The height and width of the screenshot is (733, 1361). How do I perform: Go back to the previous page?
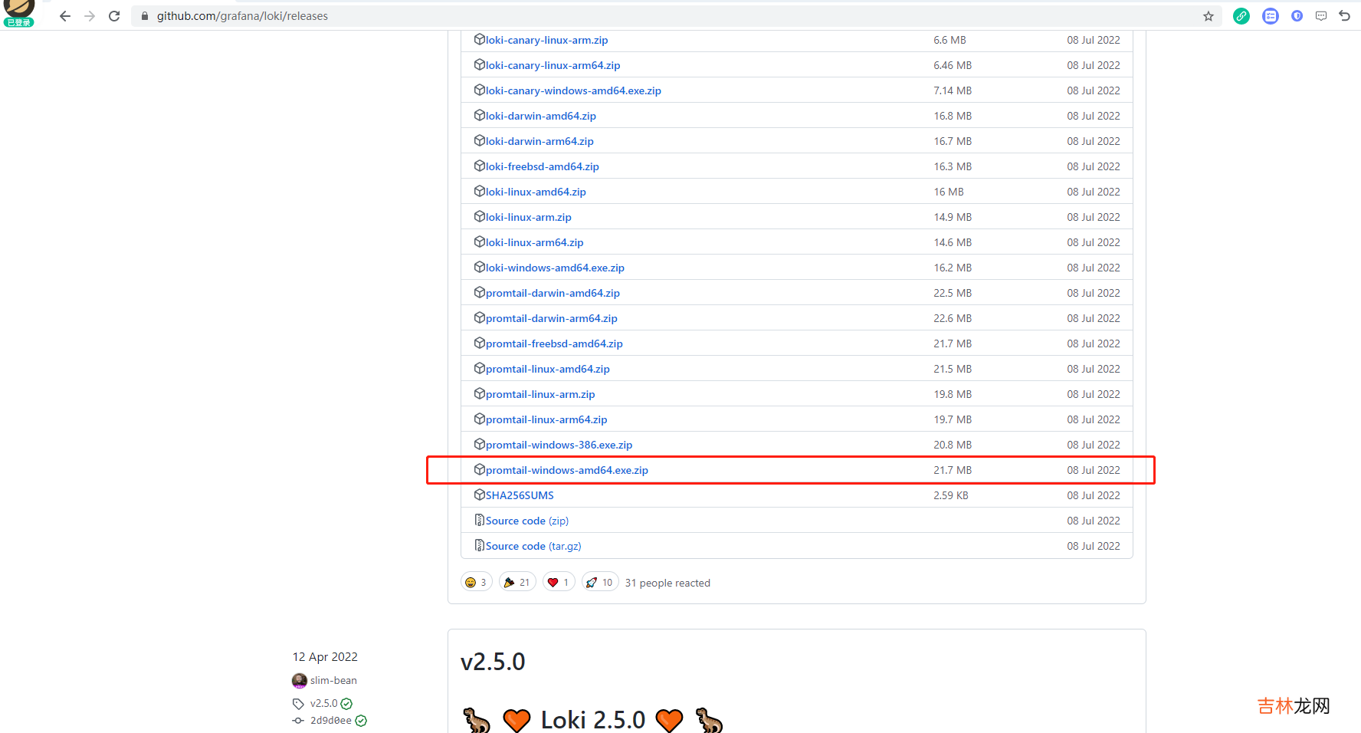65,16
